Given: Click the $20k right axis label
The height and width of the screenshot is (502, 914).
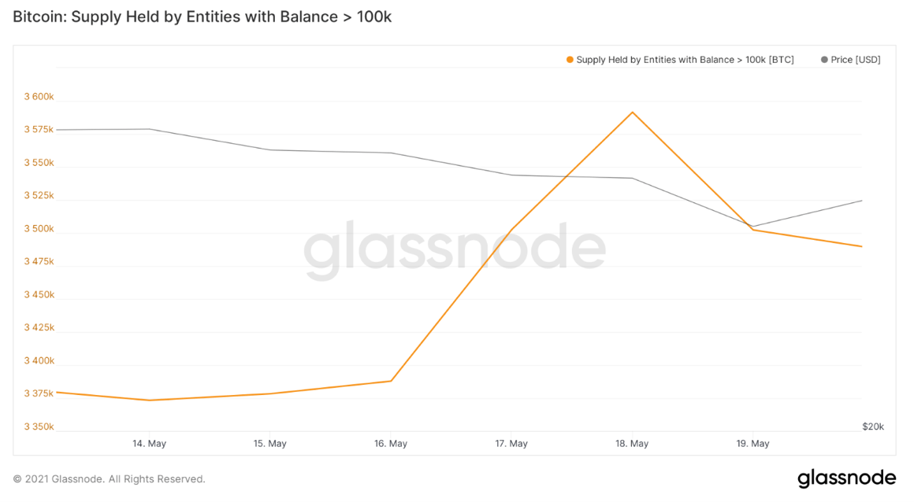Looking at the screenshot, I should pyautogui.click(x=873, y=427).
